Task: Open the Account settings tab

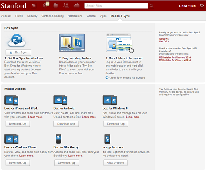Action: 6,16
